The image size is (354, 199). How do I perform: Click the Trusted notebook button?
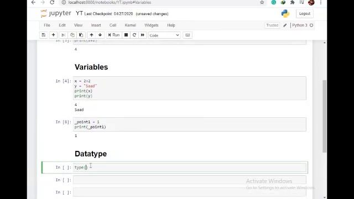point(272,25)
